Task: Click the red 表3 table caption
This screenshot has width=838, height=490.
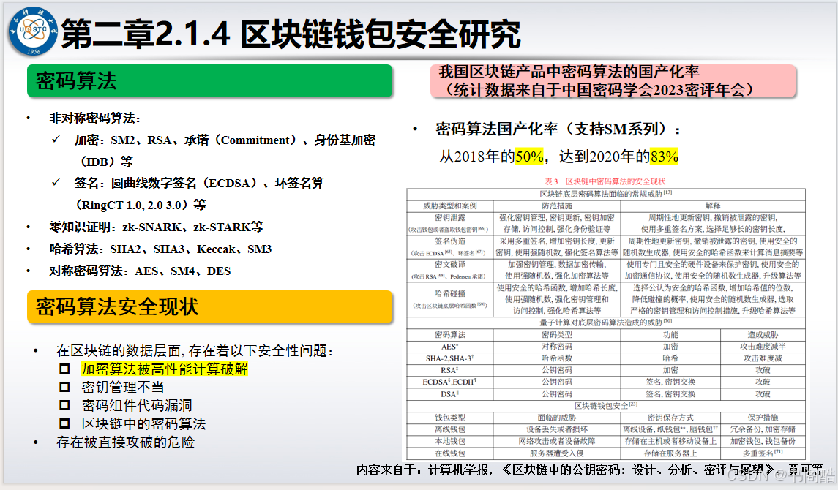Action: 605,181
